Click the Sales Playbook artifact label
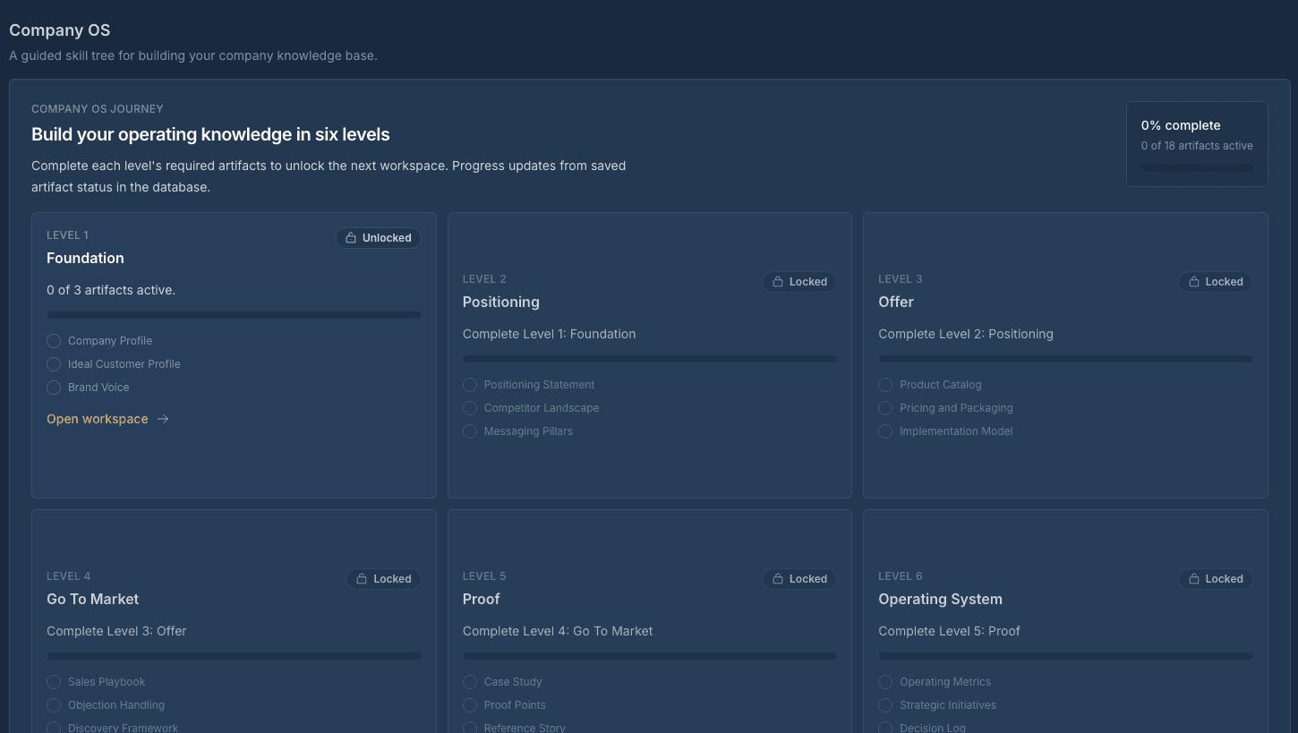This screenshot has height=733, width=1298. [x=107, y=682]
